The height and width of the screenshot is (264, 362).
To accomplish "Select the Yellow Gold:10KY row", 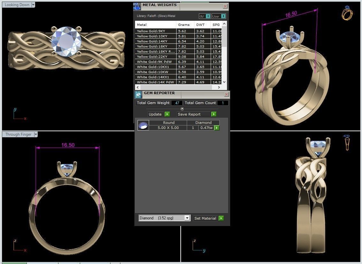I will [x=178, y=36].
